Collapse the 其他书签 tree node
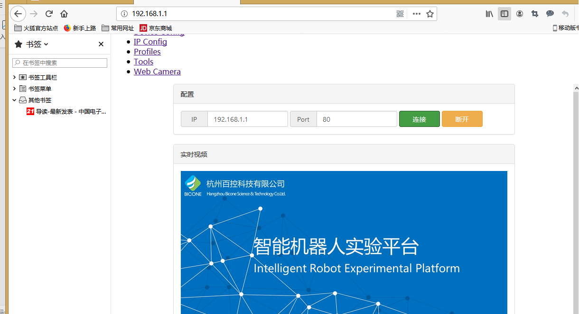The width and height of the screenshot is (579, 314). pyautogui.click(x=14, y=100)
